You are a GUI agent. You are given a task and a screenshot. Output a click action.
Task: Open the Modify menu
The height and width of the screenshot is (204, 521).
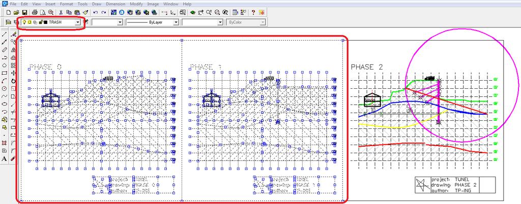tap(136, 4)
